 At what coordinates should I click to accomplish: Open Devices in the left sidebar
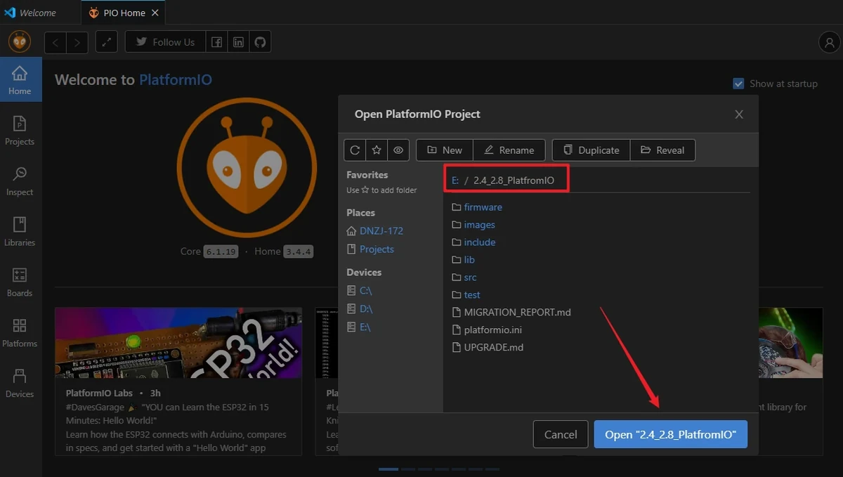coord(20,384)
